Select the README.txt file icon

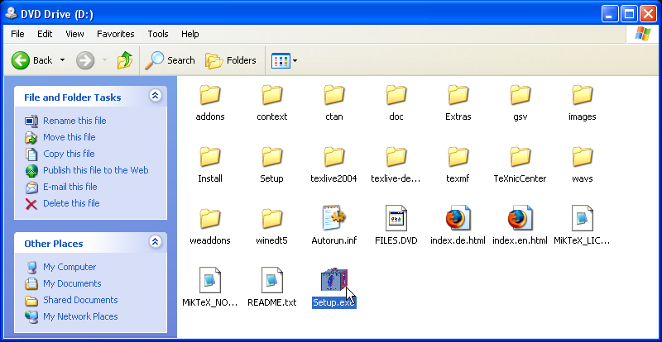click(271, 281)
